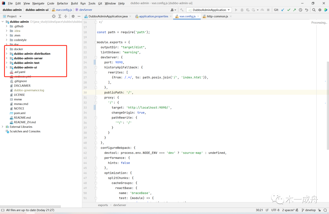Select pom.xml in project tree
Image resolution: width=329 pixels, height=214 pixels.
(x=20, y=113)
